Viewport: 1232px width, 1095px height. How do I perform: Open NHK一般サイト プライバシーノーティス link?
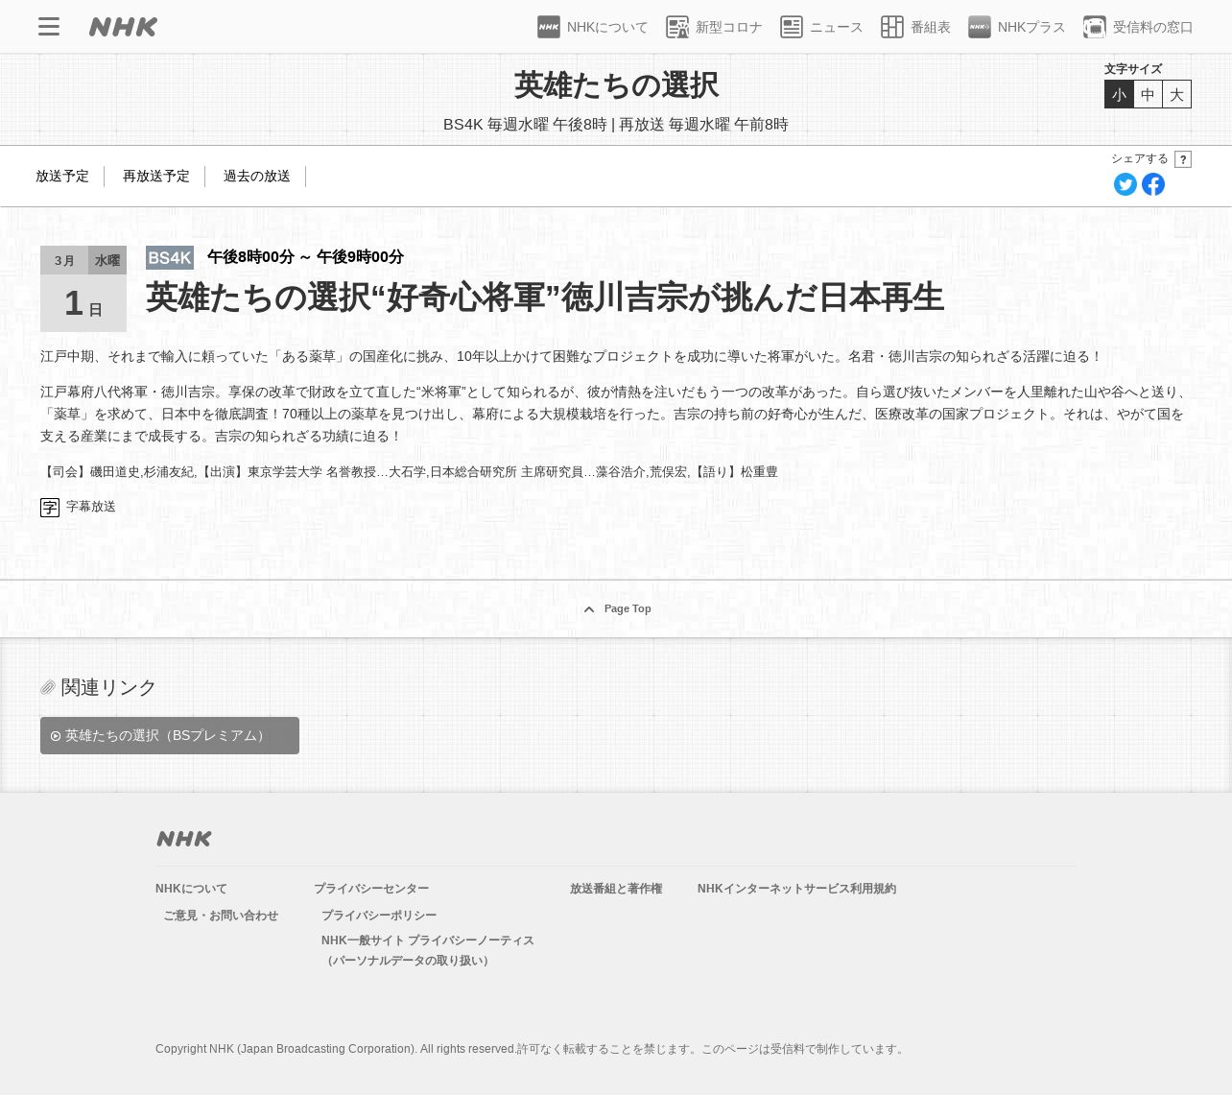pyautogui.click(x=428, y=950)
